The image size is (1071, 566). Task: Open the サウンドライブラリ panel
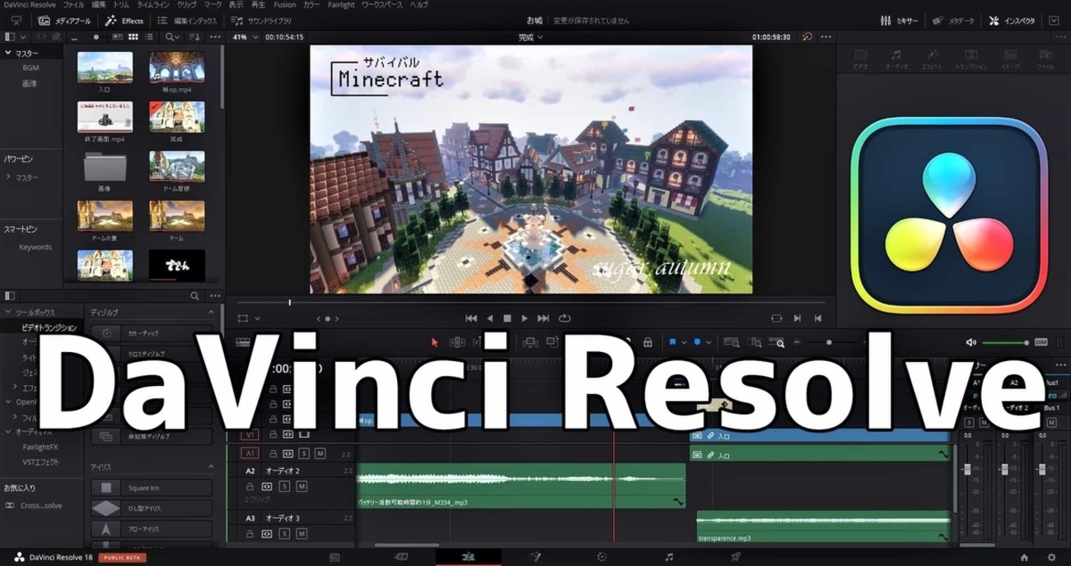pyautogui.click(x=261, y=21)
